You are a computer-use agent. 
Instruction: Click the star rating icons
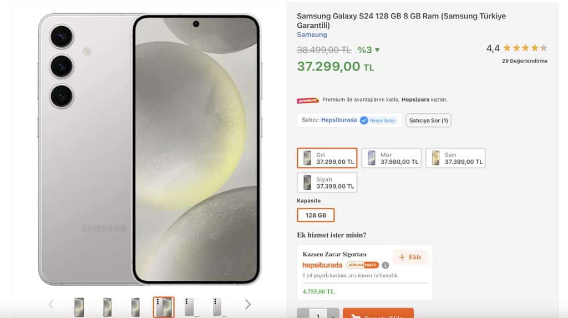(x=525, y=48)
